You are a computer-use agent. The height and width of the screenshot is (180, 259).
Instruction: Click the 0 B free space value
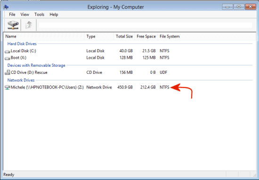point(153,72)
